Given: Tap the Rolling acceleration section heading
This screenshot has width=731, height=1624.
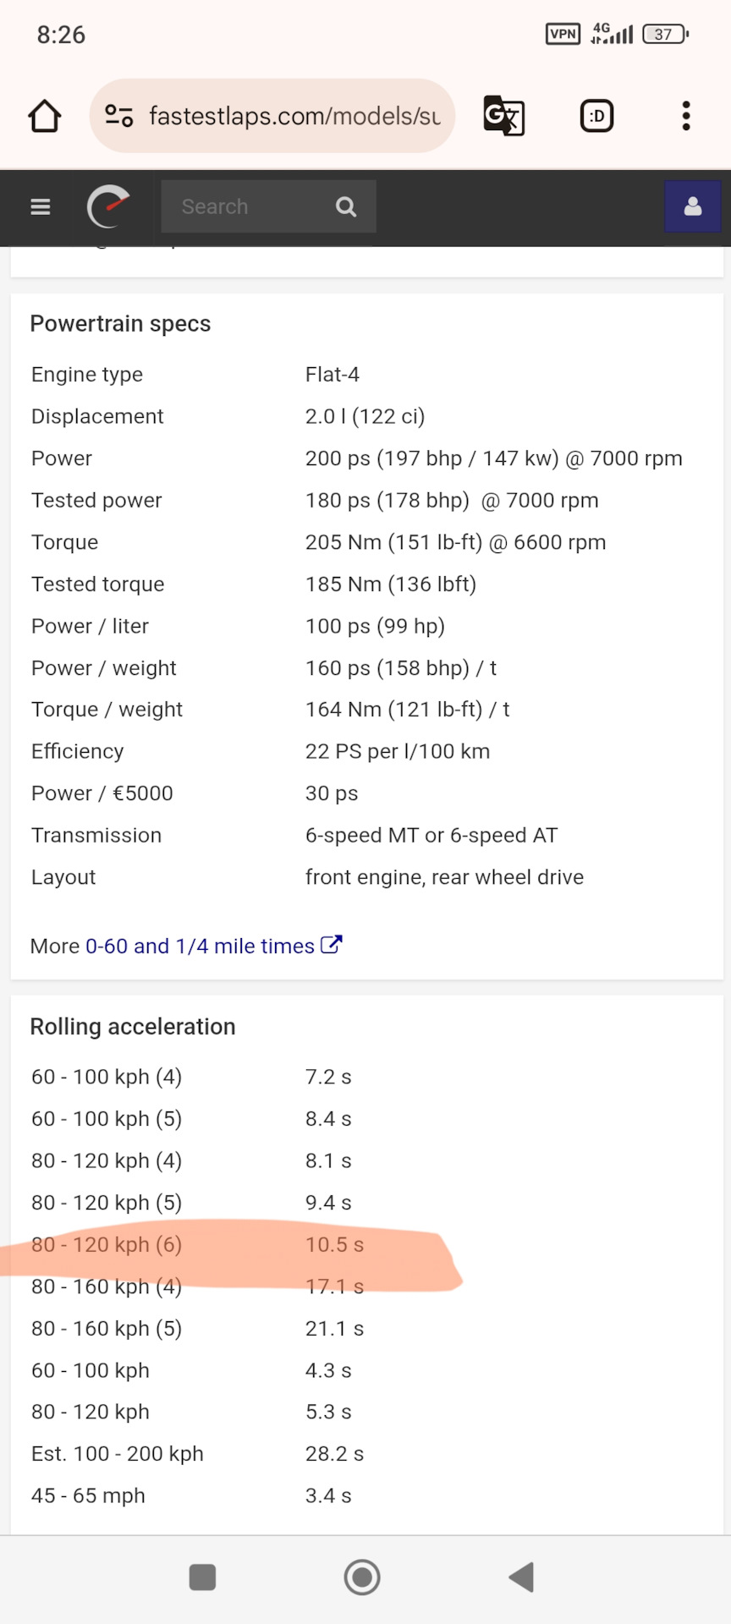Looking at the screenshot, I should tap(133, 1026).
